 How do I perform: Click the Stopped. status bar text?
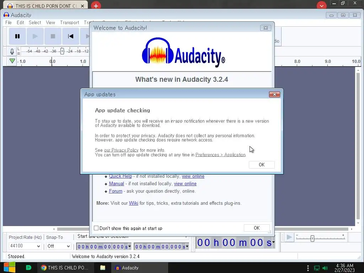pyautogui.click(x=16, y=257)
